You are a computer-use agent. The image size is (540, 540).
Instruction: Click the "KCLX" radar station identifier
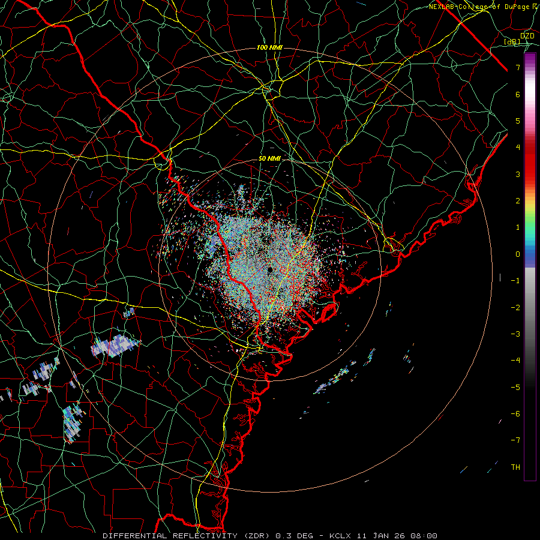click(x=341, y=536)
